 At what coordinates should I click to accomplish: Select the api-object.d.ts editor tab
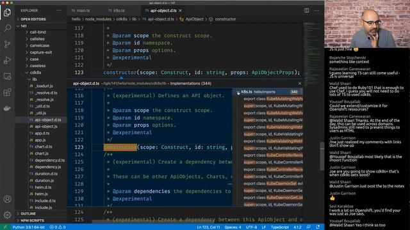pos(163,10)
